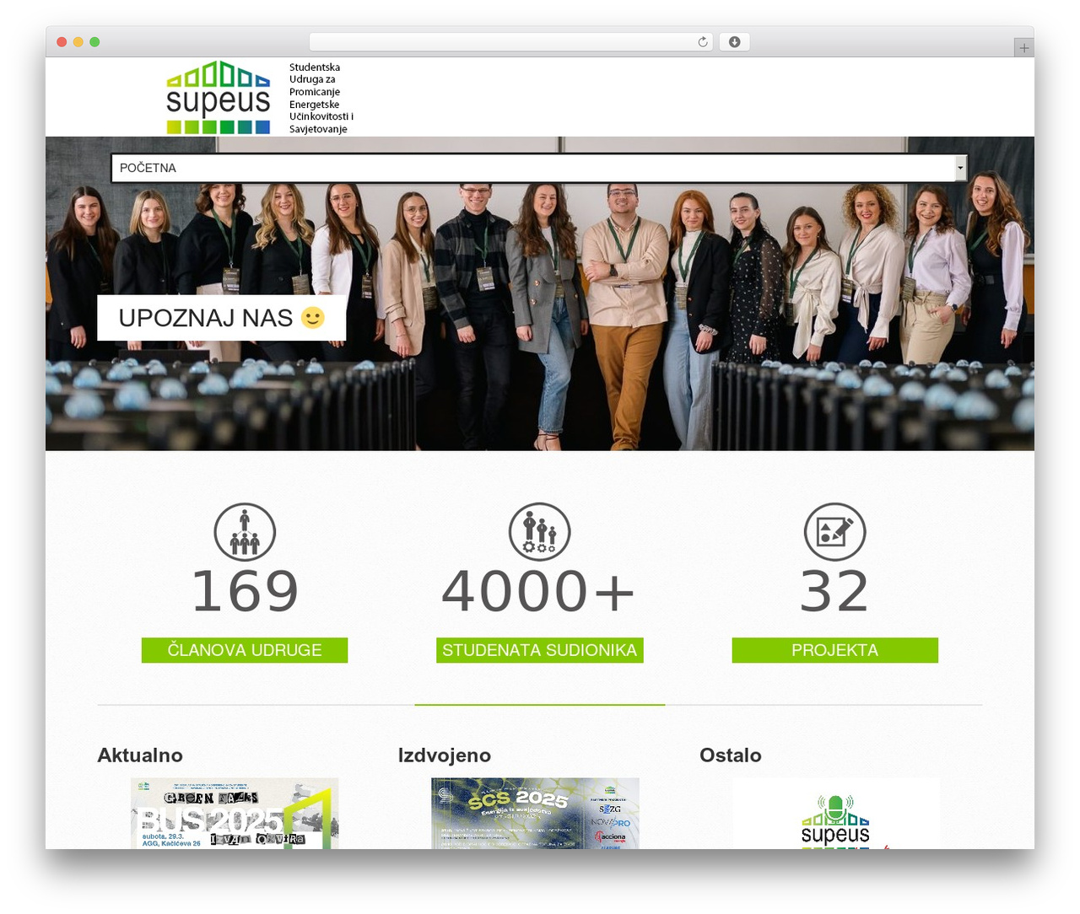Viewport: 1080px width, 914px height.
Task: Click the Aktualno heading
Action: pyautogui.click(x=140, y=755)
